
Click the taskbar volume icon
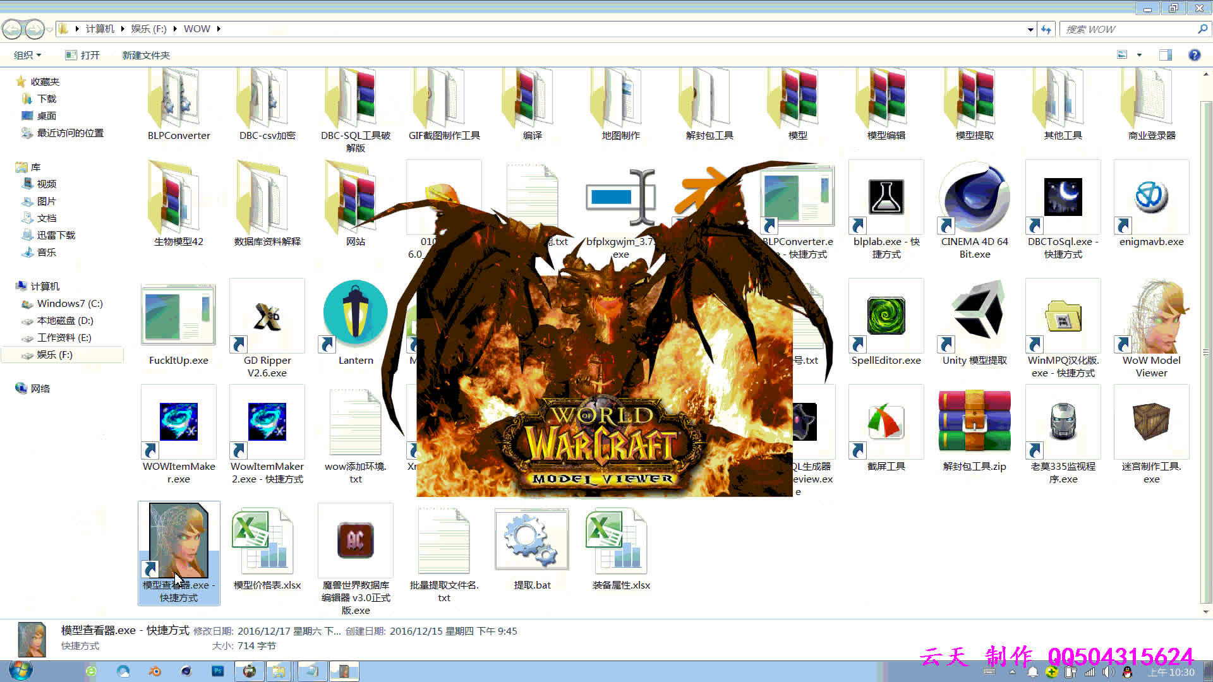point(1109,672)
